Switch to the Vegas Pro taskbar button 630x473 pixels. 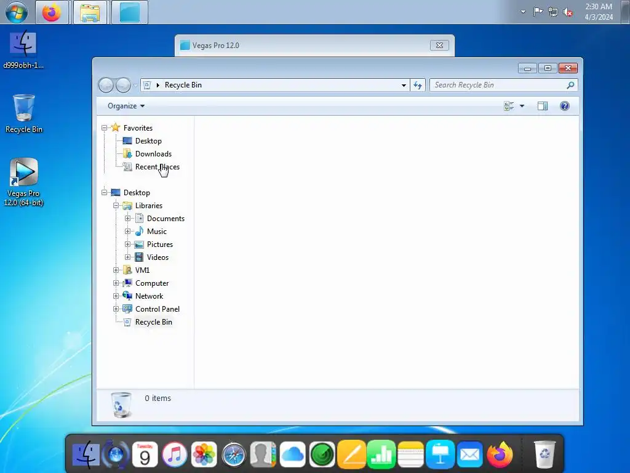click(x=130, y=12)
